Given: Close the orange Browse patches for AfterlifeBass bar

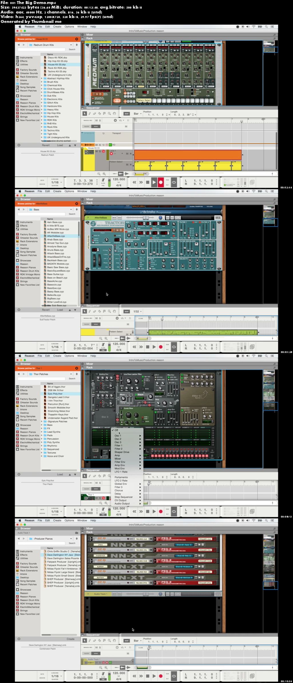Looking at the screenshot, I should 76,204.
